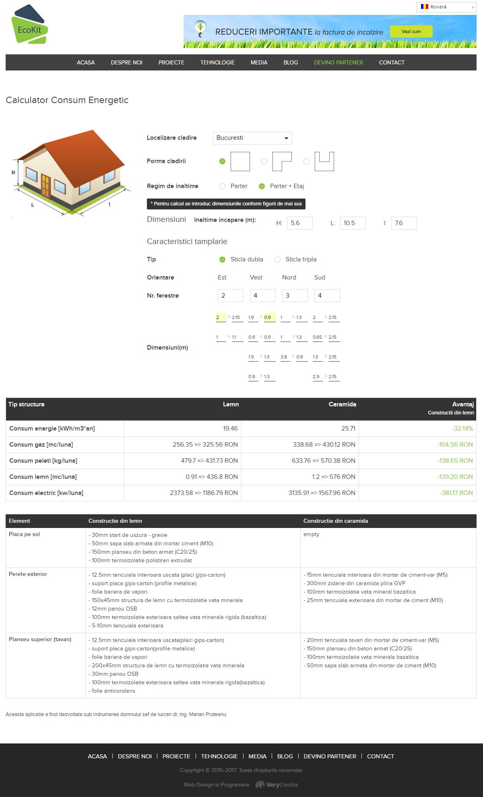The height and width of the screenshot is (797, 483).
Task: Click the H height input field
Action: coord(299,223)
